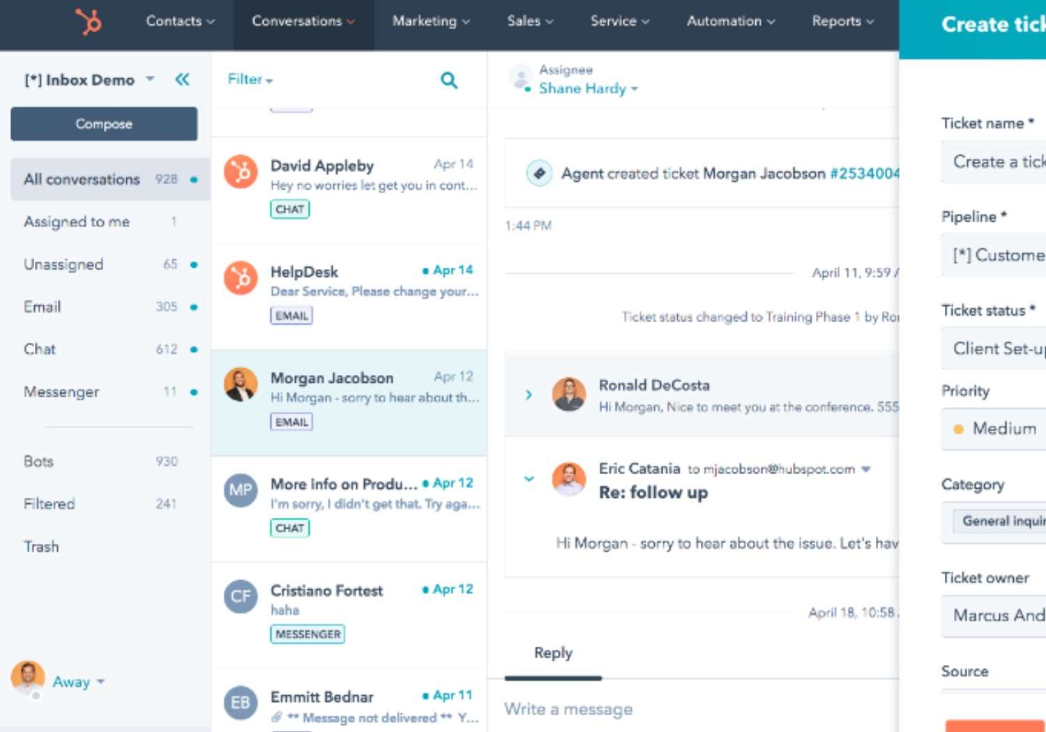Click the Write a message field

[697, 709]
